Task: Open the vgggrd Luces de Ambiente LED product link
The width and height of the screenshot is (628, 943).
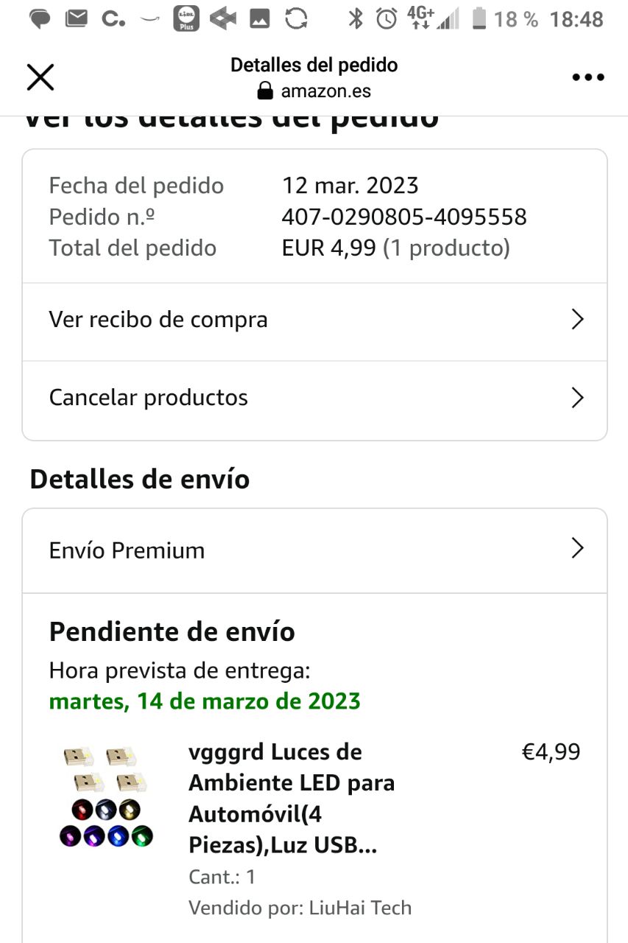Action: pos(291,799)
